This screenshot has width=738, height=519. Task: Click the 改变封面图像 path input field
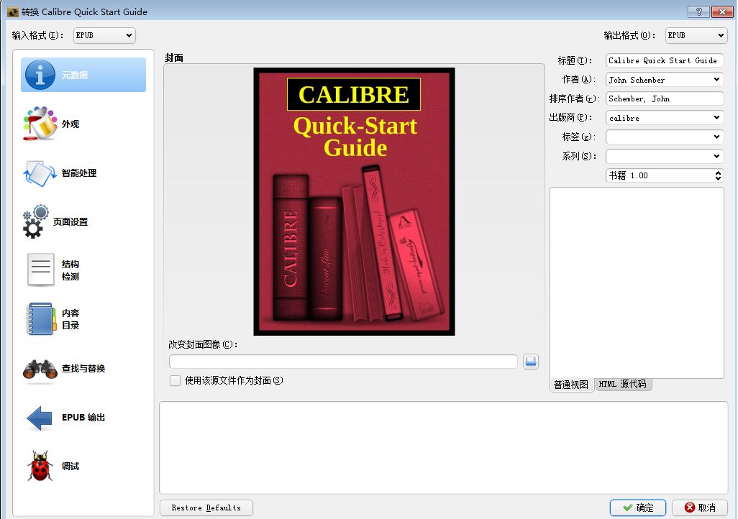pyautogui.click(x=343, y=362)
